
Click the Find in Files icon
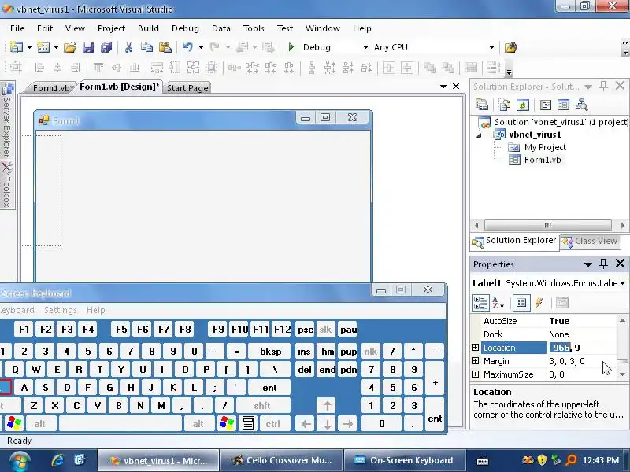coord(510,47)
